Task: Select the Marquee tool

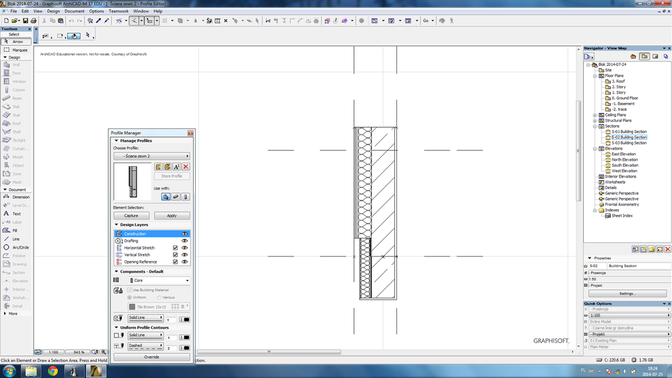Action: pyautogui.click(x=16, y=50)
